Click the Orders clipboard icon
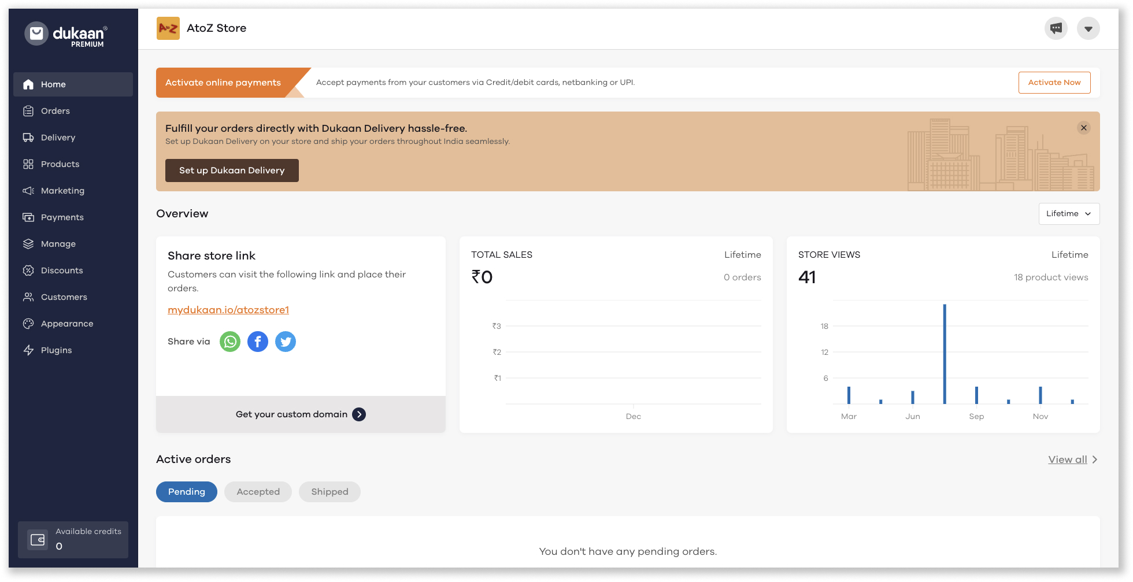 (x=28, y=111)
